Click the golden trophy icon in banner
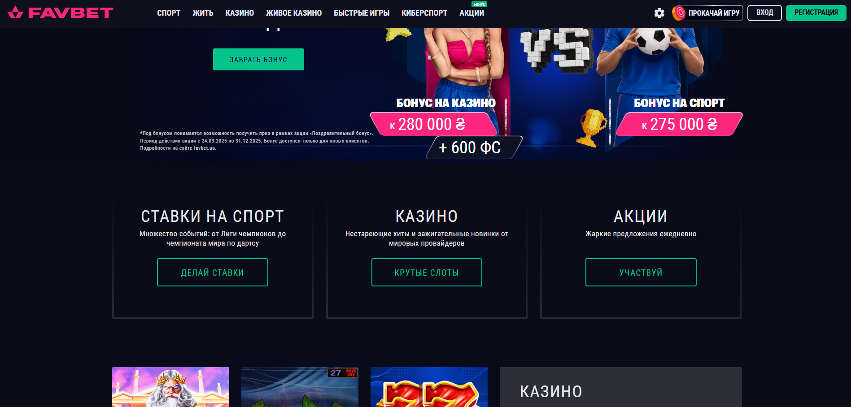Viewport: 851px width, 407px height. click(x=592, y=128)
